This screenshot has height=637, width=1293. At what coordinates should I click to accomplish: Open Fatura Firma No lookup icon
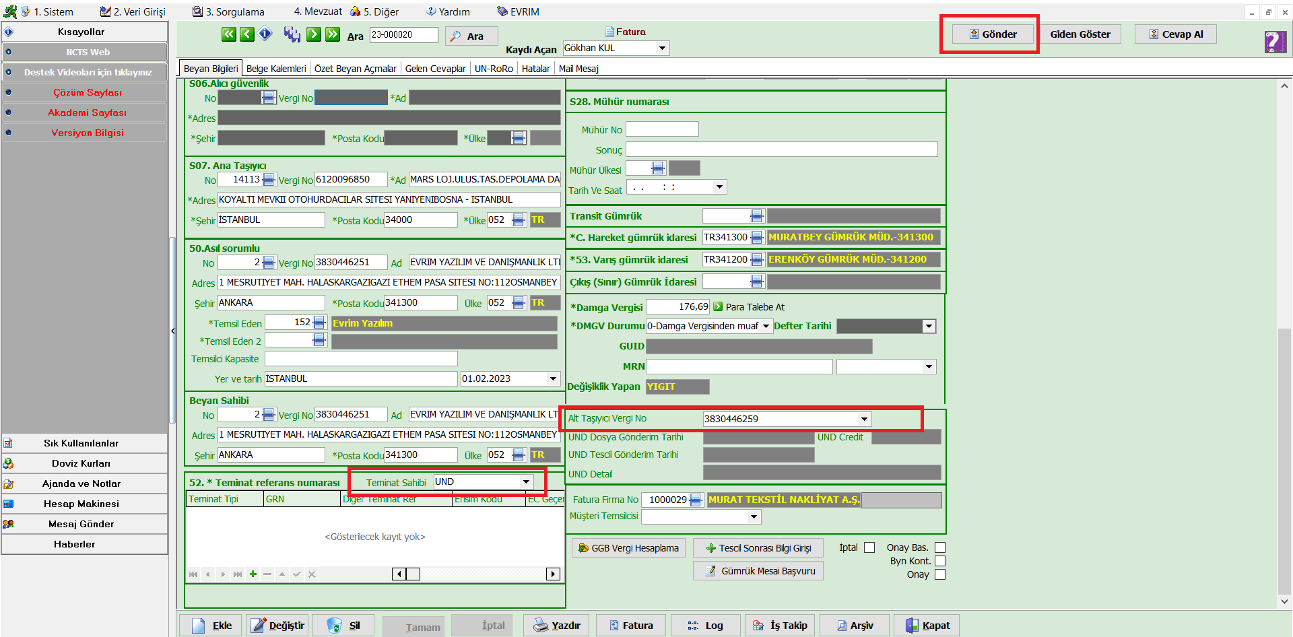point(696,500)
